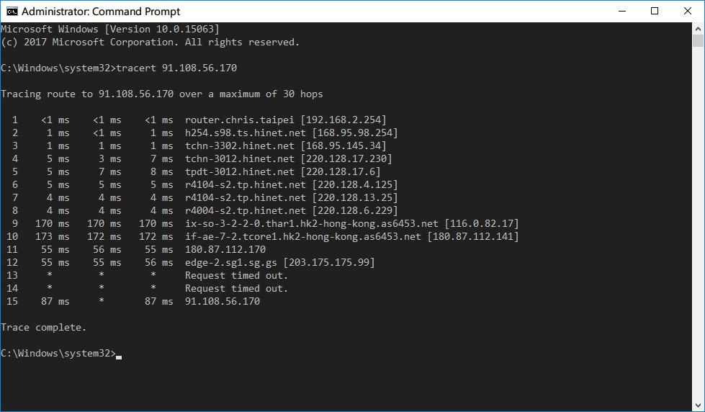Image resolution: width=705 pixels, height=412 pixels.
Task: Close the Administrator Command Prompt window
Action: point(688,12)
